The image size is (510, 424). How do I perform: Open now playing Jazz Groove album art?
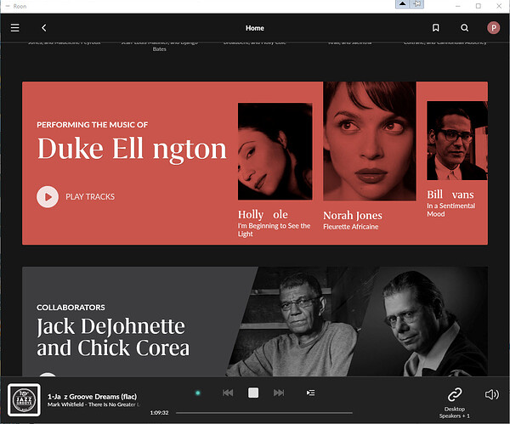point(24,400)
